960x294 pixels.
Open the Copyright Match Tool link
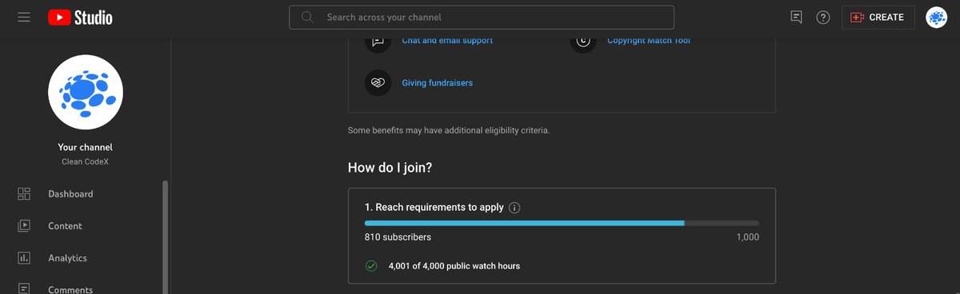tap(648, 40)
